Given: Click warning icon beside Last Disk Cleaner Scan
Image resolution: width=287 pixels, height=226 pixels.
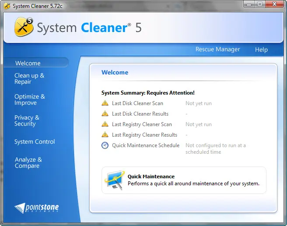Looking at the screenshot, I should (x=105, y=103).
